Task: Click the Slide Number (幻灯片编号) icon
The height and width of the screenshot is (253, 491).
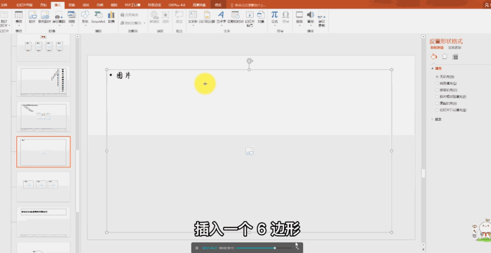Action: pyautogui.click(x=249, y=15)
